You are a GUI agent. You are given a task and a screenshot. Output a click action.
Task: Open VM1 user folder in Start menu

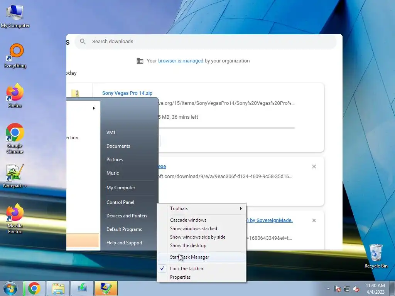point(111,133)
